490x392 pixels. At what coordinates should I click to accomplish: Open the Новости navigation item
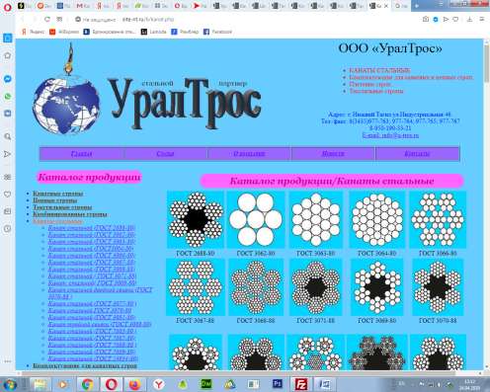point(333,154)
